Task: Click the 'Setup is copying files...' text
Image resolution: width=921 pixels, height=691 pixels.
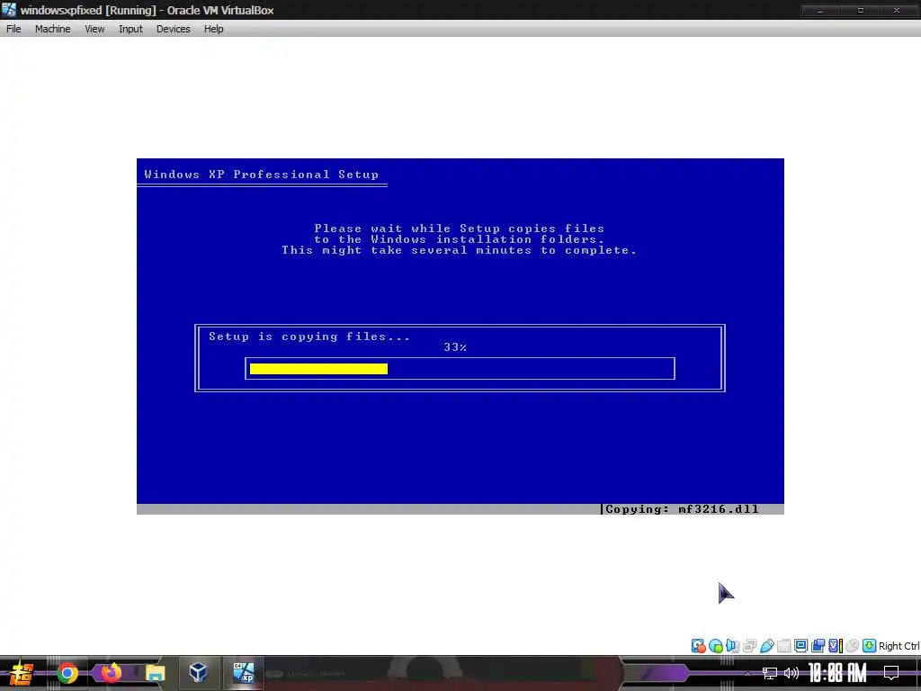Action: (309, 337)
